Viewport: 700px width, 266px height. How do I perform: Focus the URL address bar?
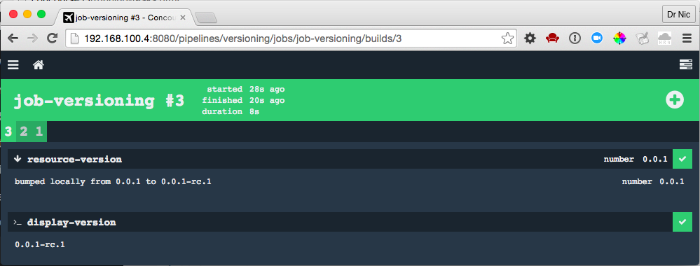pyautogui.click(x=290, y=38)
